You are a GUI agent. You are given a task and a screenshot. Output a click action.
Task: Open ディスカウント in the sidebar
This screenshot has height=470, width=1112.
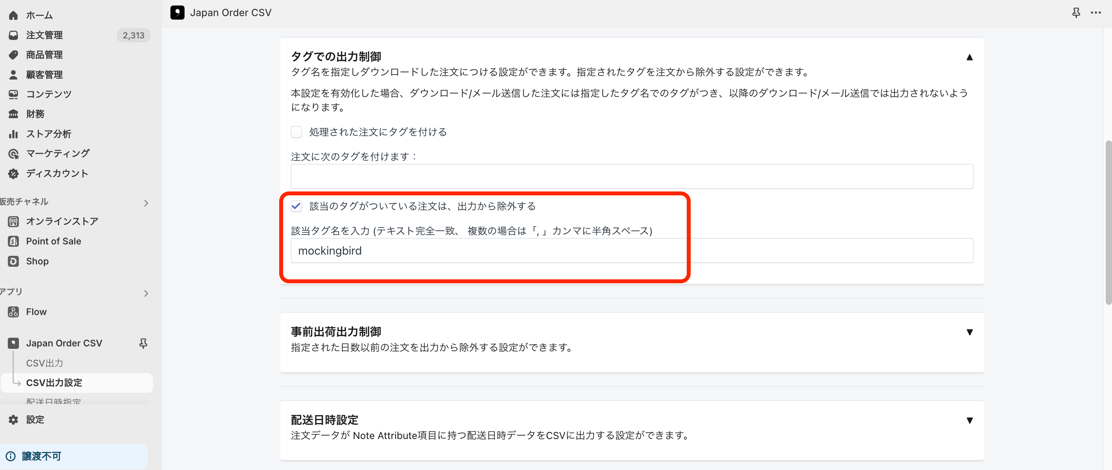pos(57,173)
